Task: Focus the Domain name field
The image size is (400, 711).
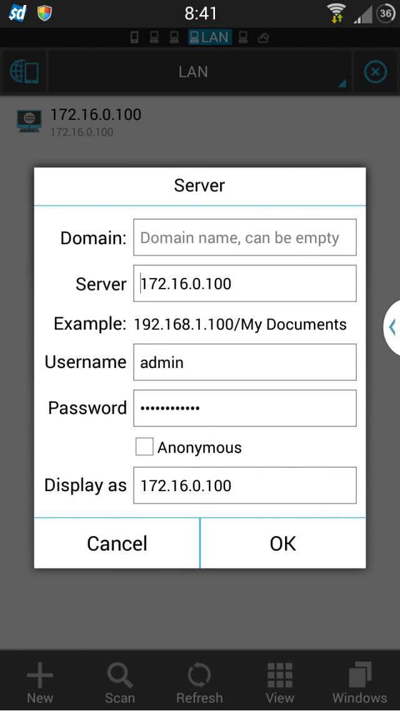Action: coord(245,237)
